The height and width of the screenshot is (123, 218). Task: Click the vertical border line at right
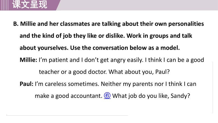tap(213, 87)
